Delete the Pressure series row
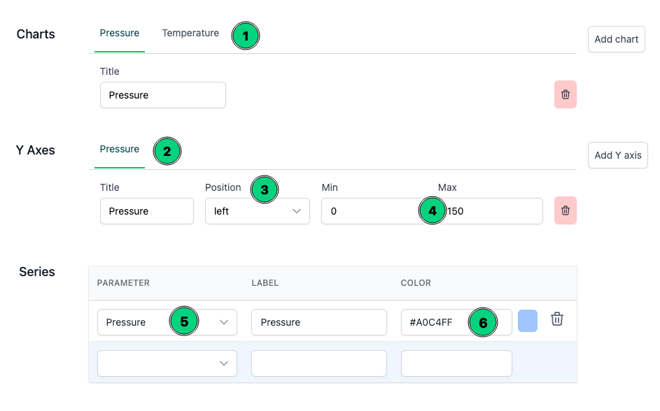 click(556, 319)
